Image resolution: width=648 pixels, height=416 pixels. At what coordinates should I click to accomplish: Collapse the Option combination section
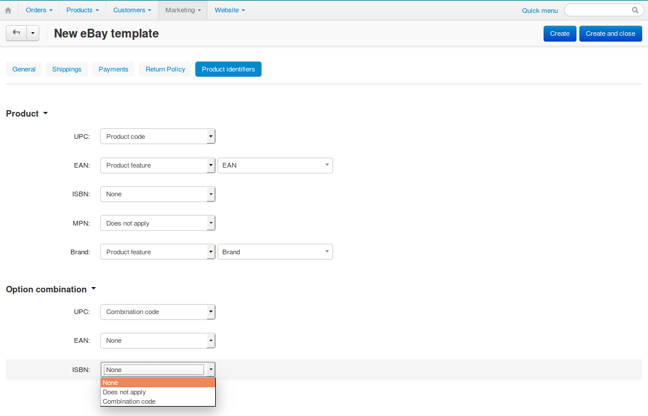click(51, 289)
